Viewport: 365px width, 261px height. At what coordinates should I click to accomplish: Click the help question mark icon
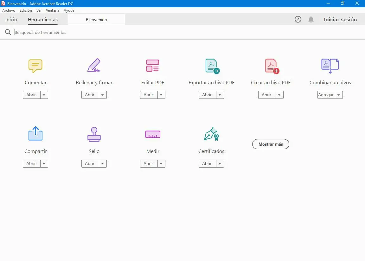tap(298, 19)
